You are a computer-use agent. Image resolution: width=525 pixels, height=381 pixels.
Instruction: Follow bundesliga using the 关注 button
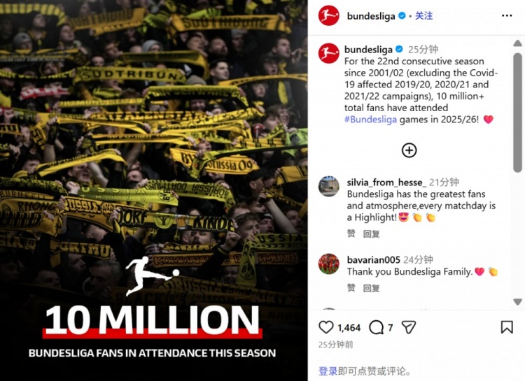[x=423, y=15]
